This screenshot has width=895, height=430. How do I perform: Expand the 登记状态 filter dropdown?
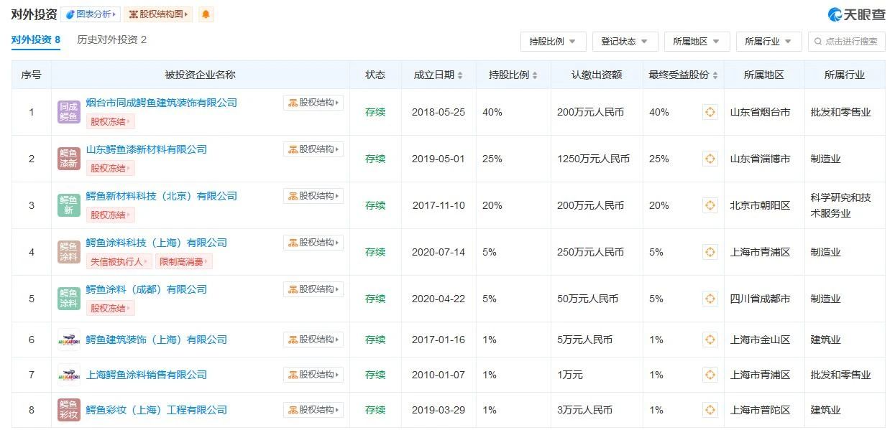point(625,42)
